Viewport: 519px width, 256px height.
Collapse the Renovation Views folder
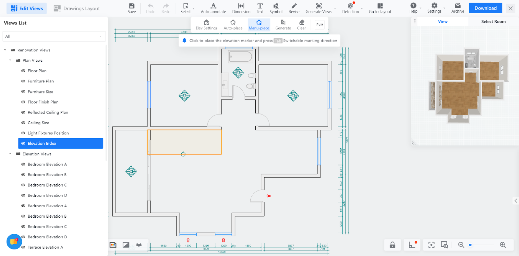(x=5, y=50)
